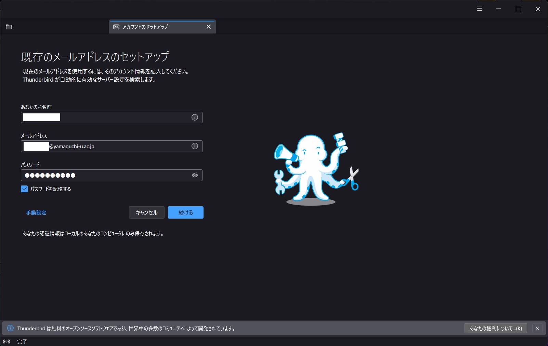
Task: Close the アカウントのセットアップ tab
Action: tap(209, 27)
